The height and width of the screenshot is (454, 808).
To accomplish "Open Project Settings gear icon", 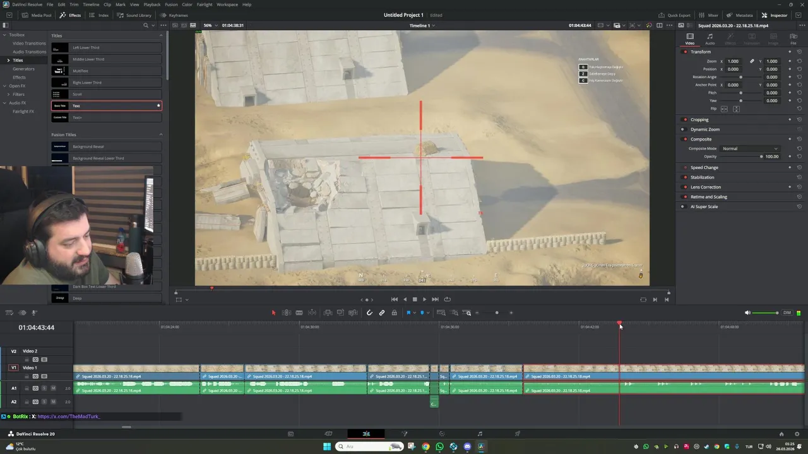I will 798,434.
